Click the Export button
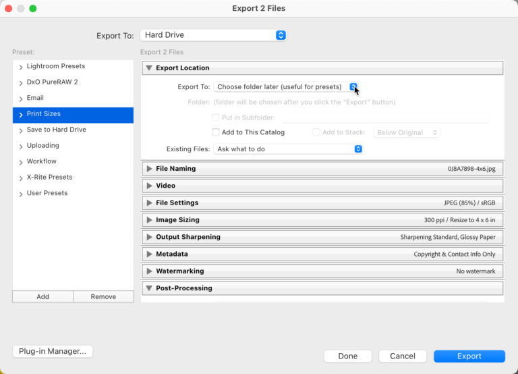518x374 pixels. point(469,356)
